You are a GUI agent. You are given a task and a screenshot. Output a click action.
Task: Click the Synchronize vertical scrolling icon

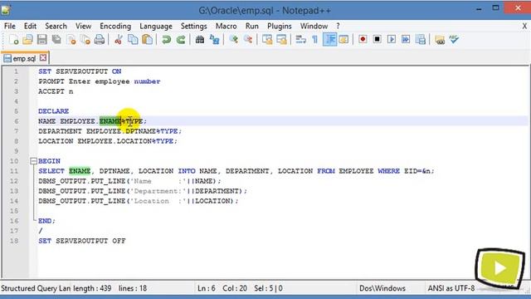coord(267,40)
